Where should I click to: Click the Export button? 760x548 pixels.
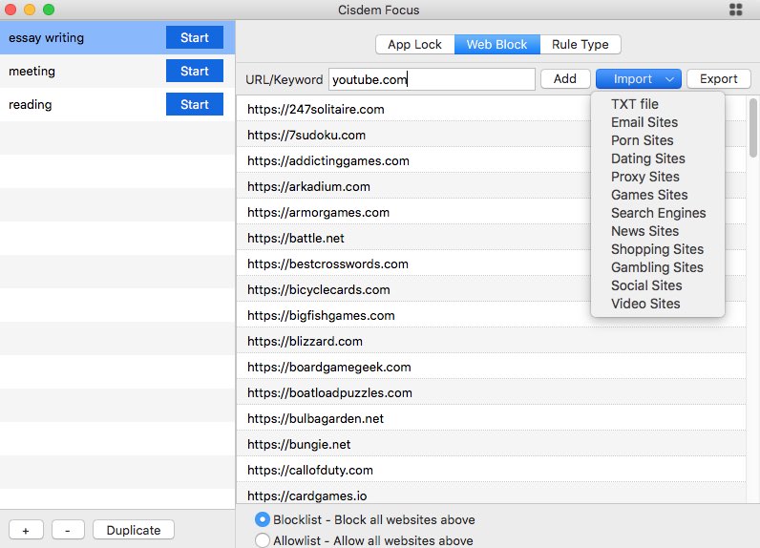click(x=719, y=79)
